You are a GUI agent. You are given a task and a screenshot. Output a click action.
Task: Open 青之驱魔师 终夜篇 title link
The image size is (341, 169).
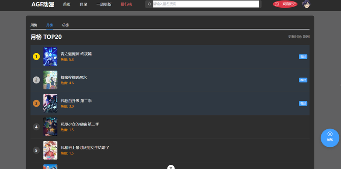point(76,54)
